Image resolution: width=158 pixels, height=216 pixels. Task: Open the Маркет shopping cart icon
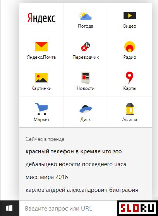pyautogui.click(x=41, y=109)
